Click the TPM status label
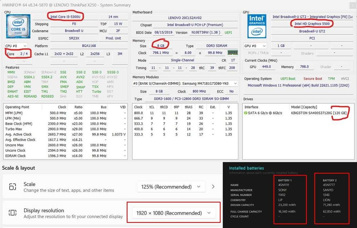Image resolution: width=357 pixels, height=228 pixels. point(331,79)
